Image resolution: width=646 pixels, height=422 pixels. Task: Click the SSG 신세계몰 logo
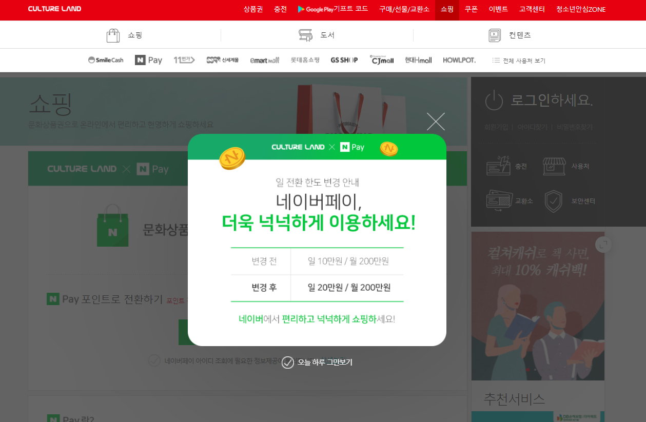(x=222, y=60)
